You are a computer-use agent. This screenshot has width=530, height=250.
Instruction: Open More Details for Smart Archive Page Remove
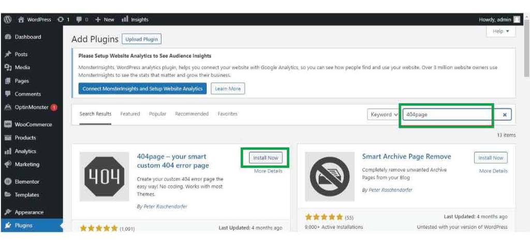493,171
